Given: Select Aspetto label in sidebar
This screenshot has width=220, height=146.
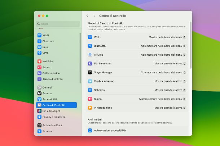Looking at the screenshot, I should coord(47,93).
